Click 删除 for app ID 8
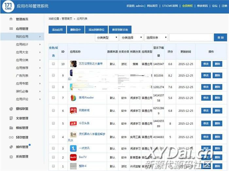The image size is (229, 171). (218, 87)
